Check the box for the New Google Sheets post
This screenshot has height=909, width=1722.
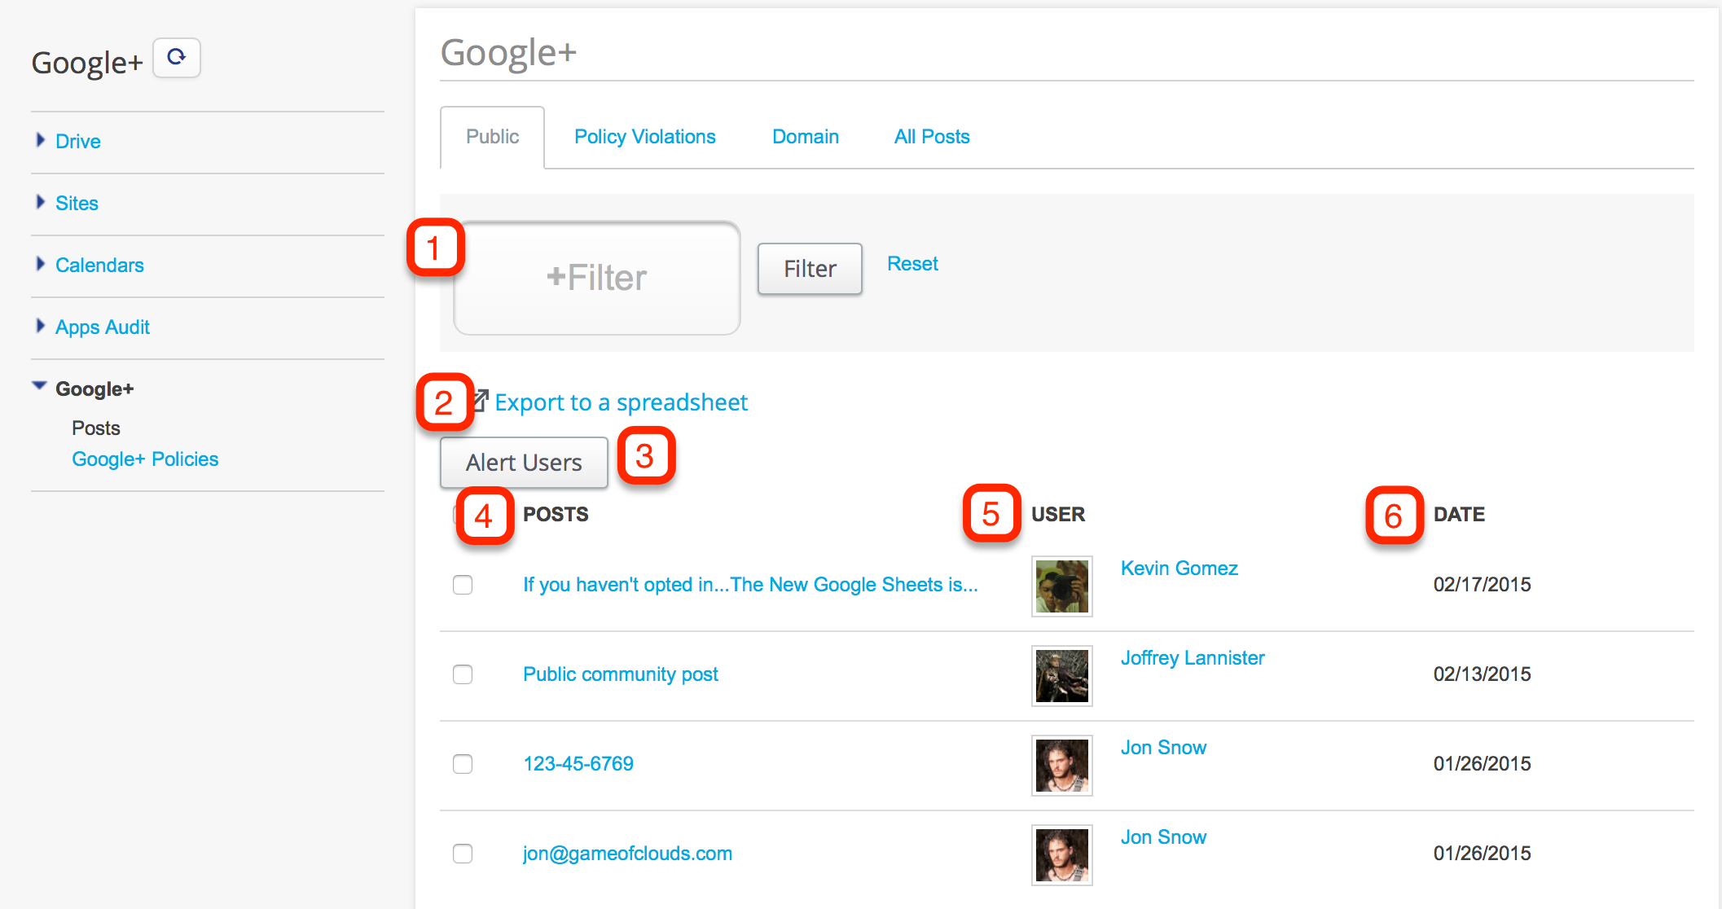coord(463,585)
